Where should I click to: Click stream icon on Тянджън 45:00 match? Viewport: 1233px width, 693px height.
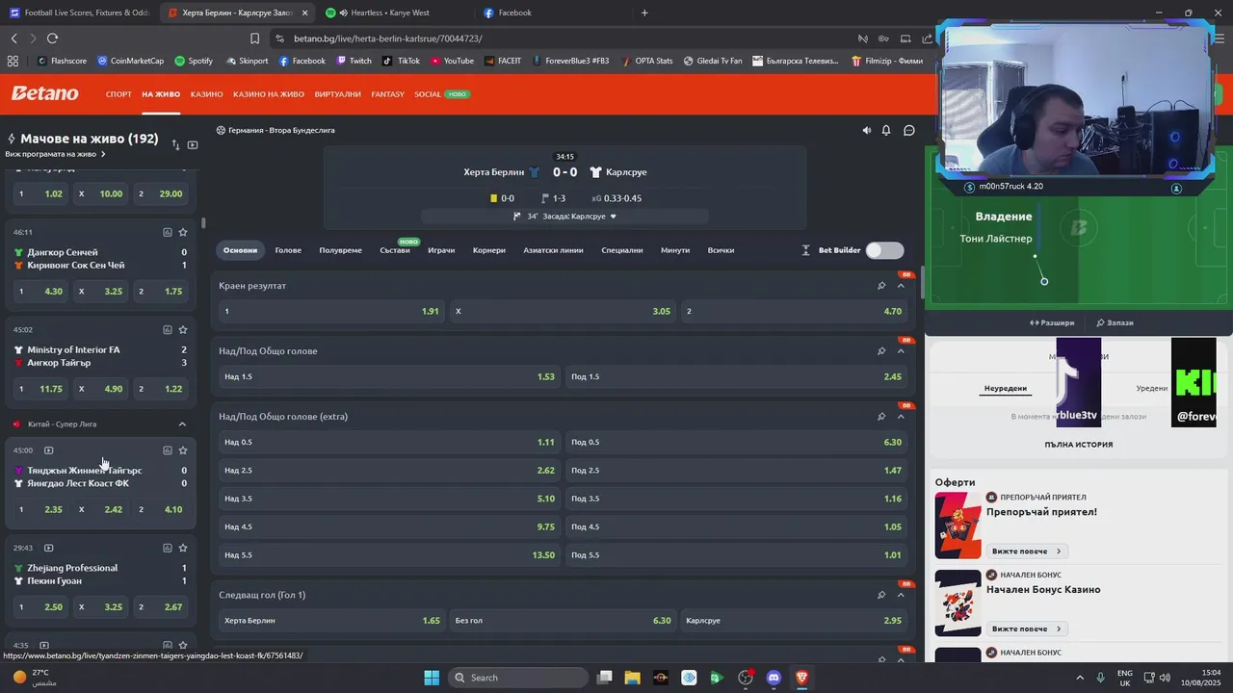(48, 450)
